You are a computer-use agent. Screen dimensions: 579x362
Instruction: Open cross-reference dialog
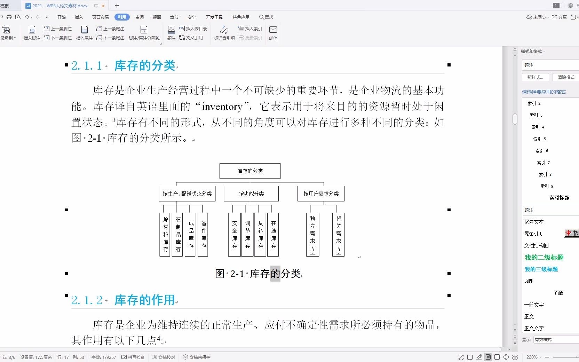pos(191,38)
